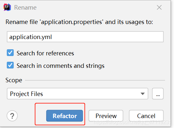Image resolution: width=174 pixels, height=128 pixels.
Task: Click the ellipsis scope browse button
Action: 158,94
